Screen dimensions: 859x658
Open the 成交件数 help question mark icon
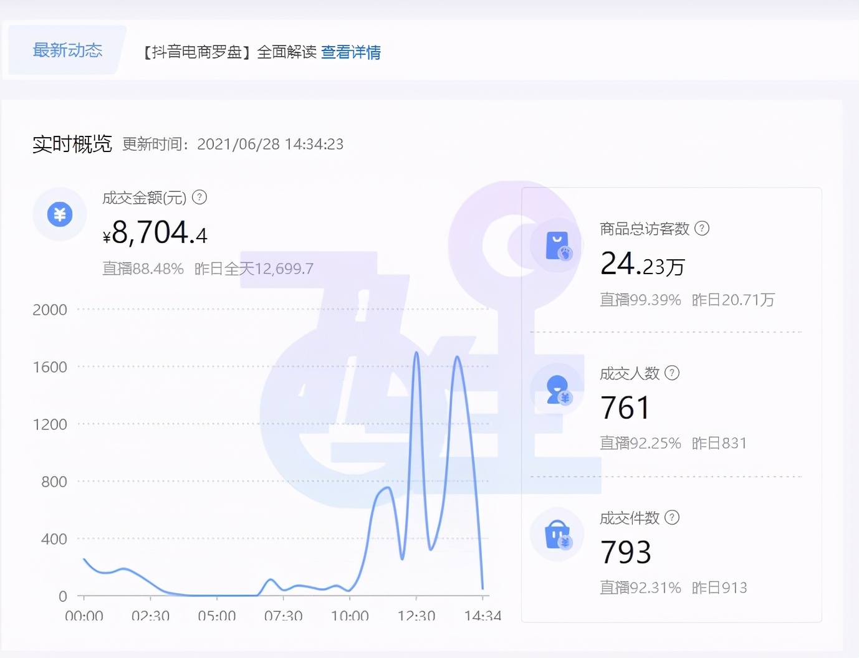[x=673, y=517]
